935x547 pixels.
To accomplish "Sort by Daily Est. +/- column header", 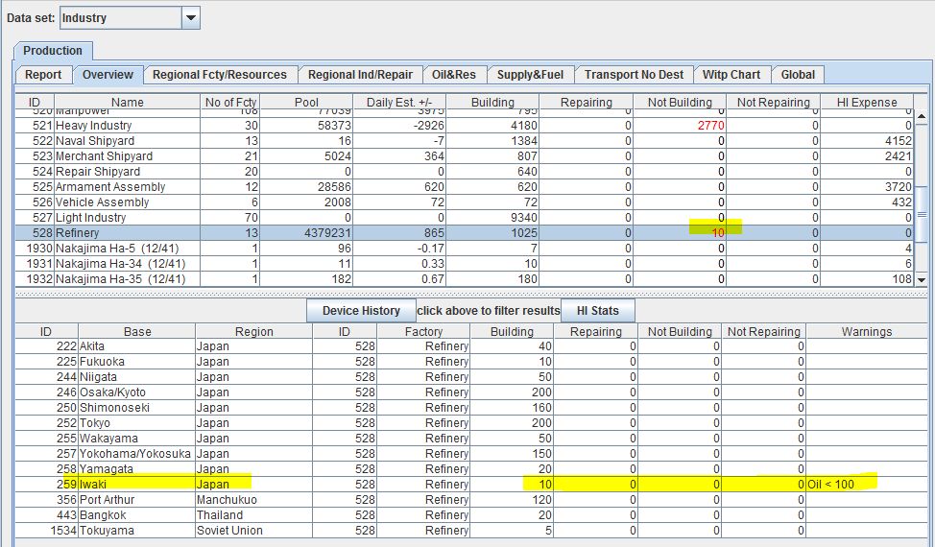I will pyautogui.click(x=399, y=102).
